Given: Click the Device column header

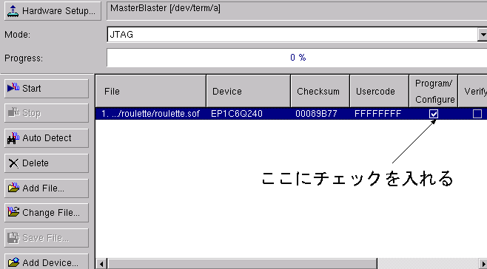Looking at the screenshot, I should pyautogui.click(x=249, y=91).
